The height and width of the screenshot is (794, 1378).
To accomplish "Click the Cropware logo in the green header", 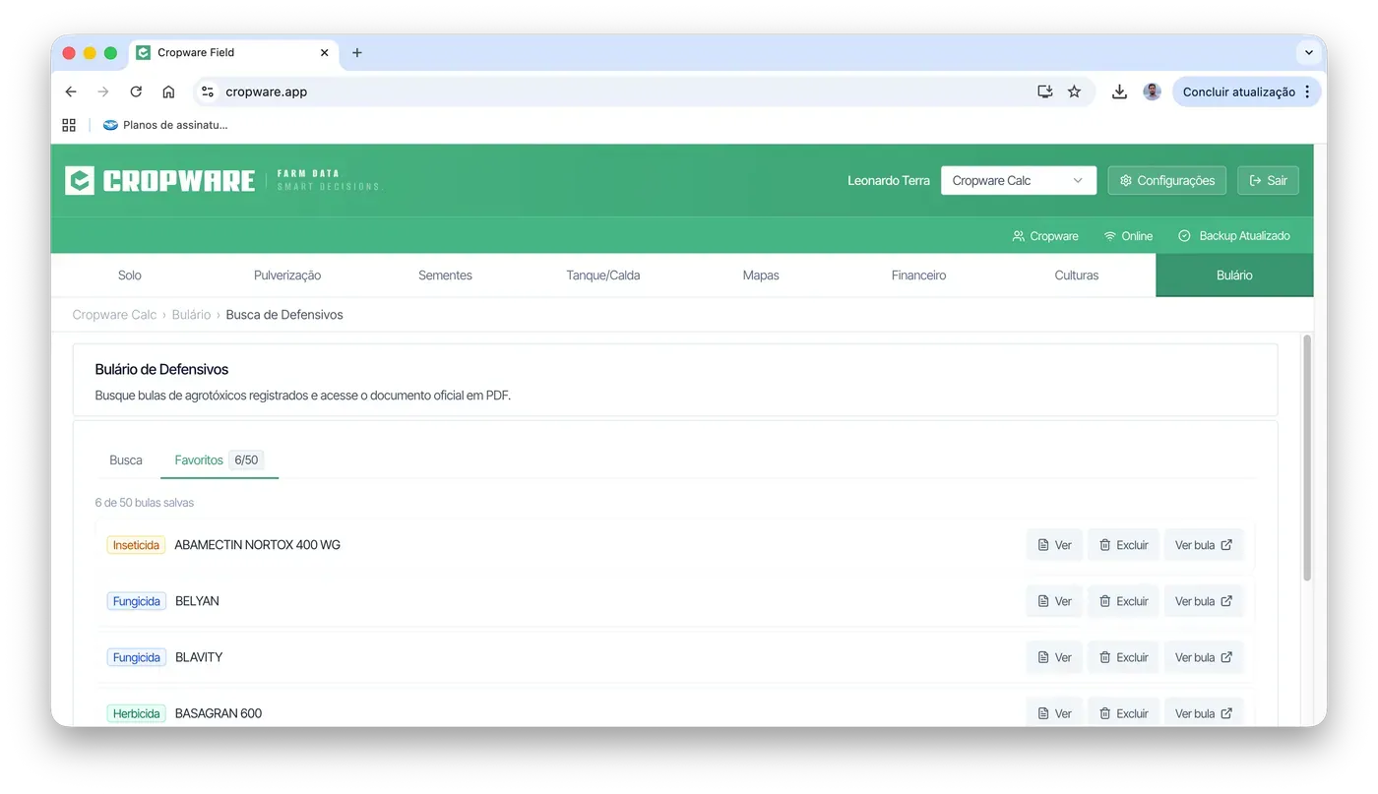I will coord(160,181).
